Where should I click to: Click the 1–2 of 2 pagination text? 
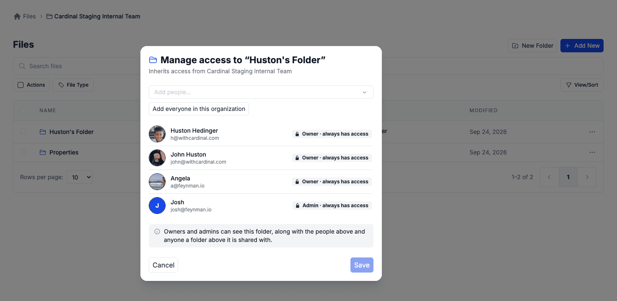point(522,177)
